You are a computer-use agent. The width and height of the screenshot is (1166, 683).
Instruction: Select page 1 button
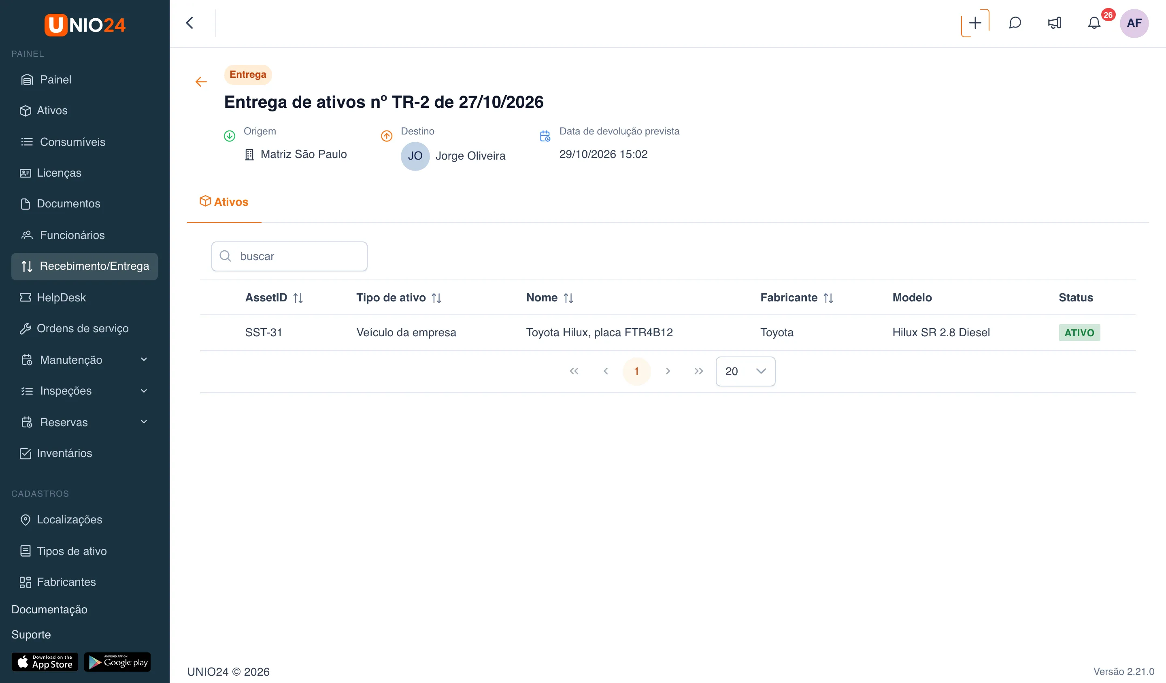637,371
